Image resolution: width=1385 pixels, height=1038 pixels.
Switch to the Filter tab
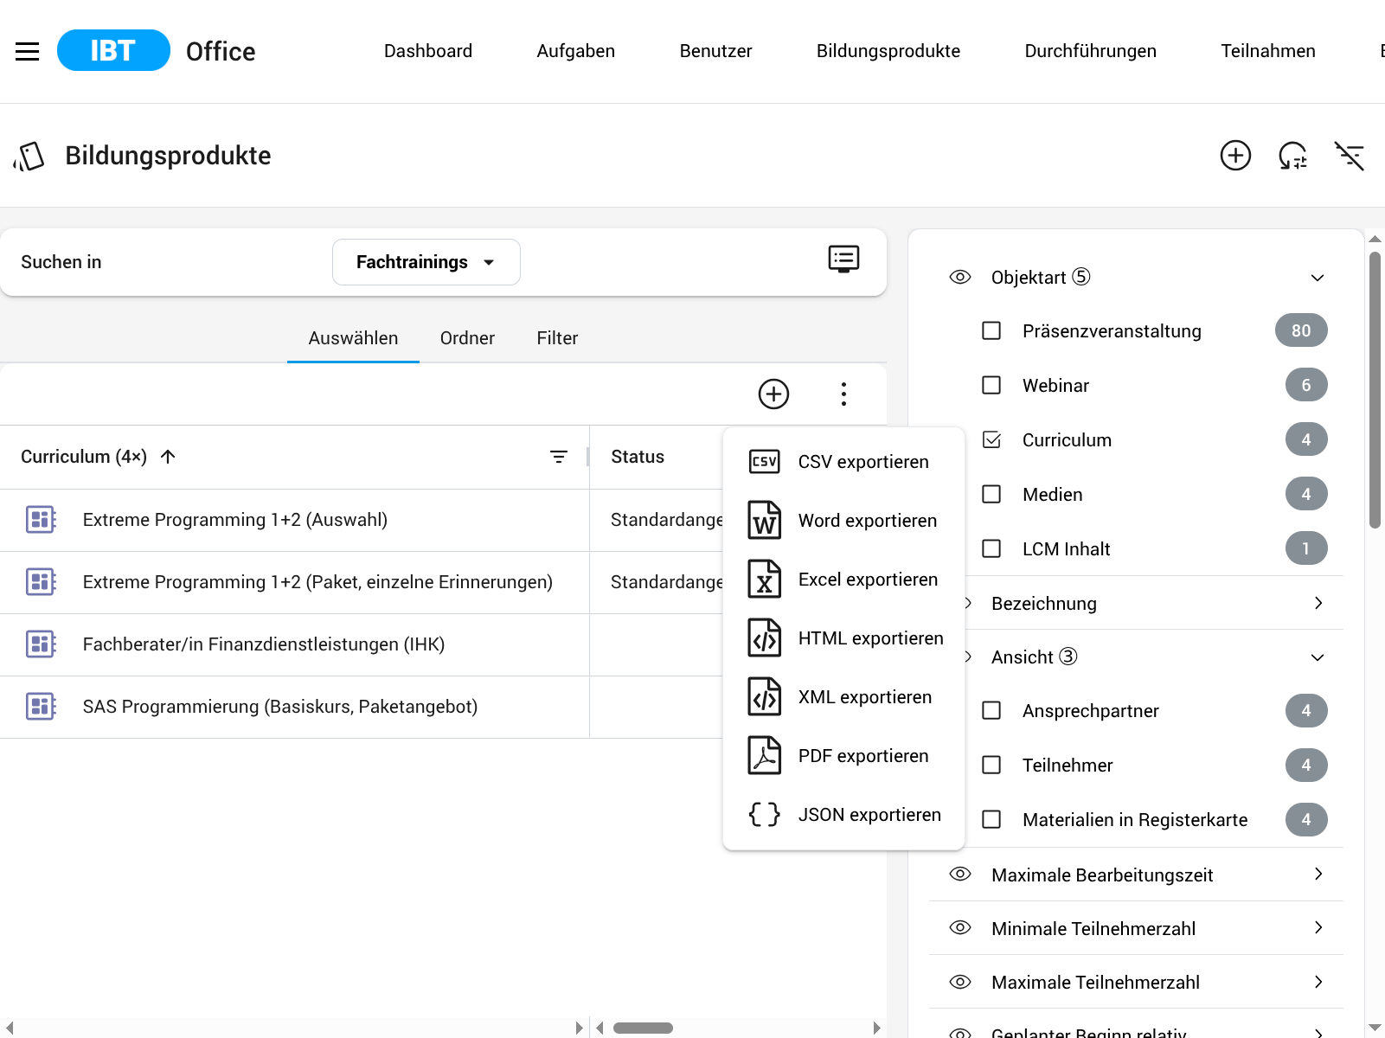(557, 338)
